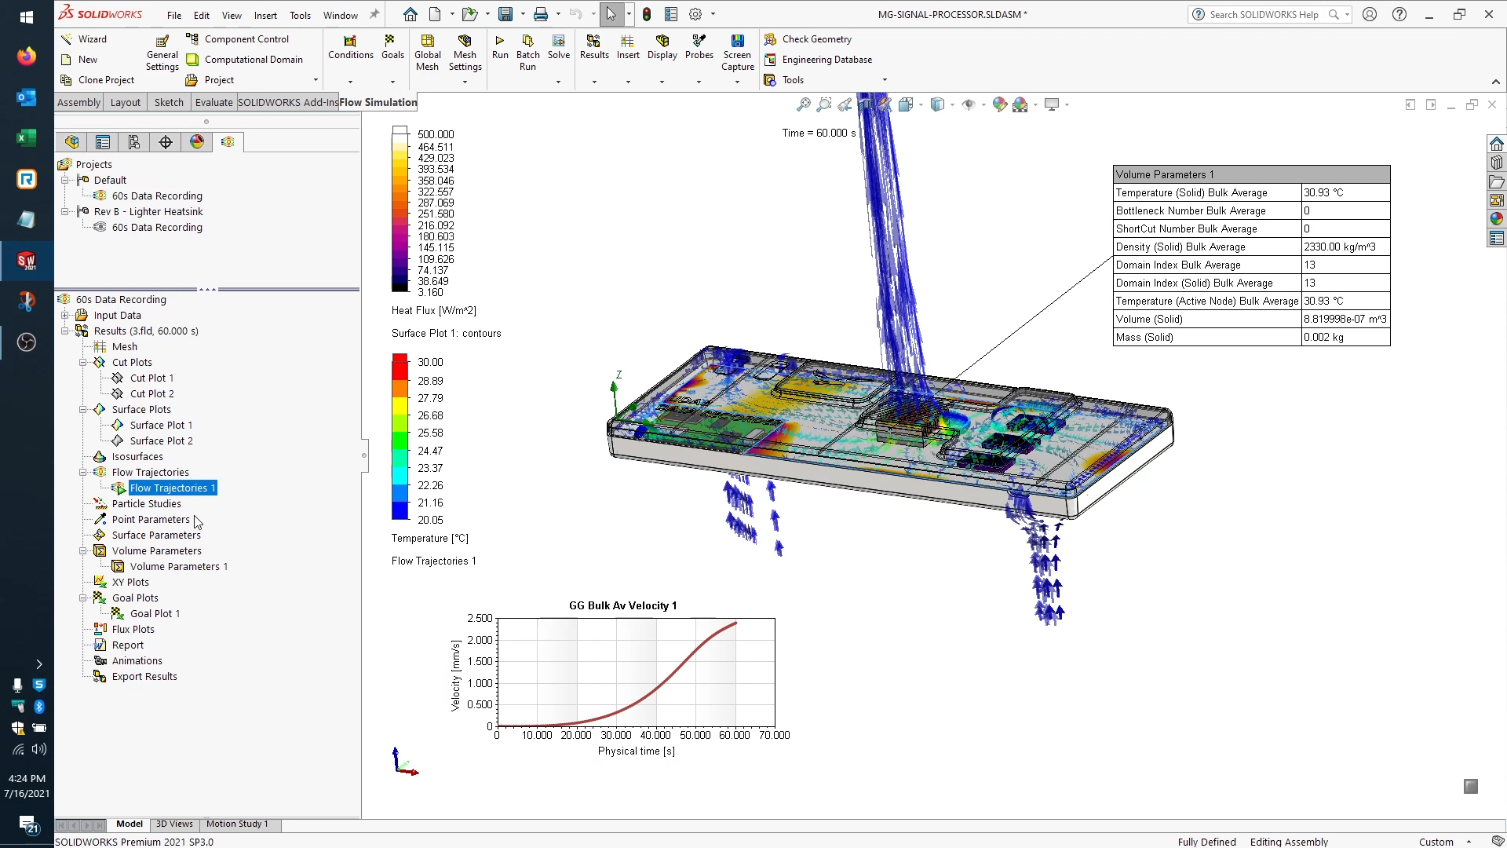Collapse the Goal Plots node
The height and width of the screenshot is (848, 1507).
point(83,598)
